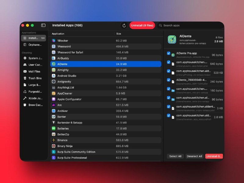The image size is (244, 183).
Task: Click the Deselect All button
Action: point(195,156)
